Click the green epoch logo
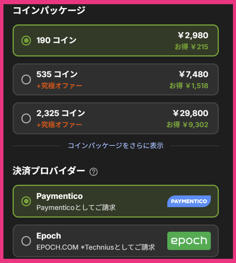Screen dimensions: 236x263 click(189, 241)
